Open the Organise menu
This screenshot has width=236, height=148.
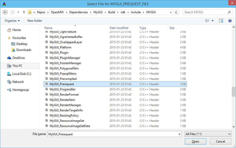11,21
